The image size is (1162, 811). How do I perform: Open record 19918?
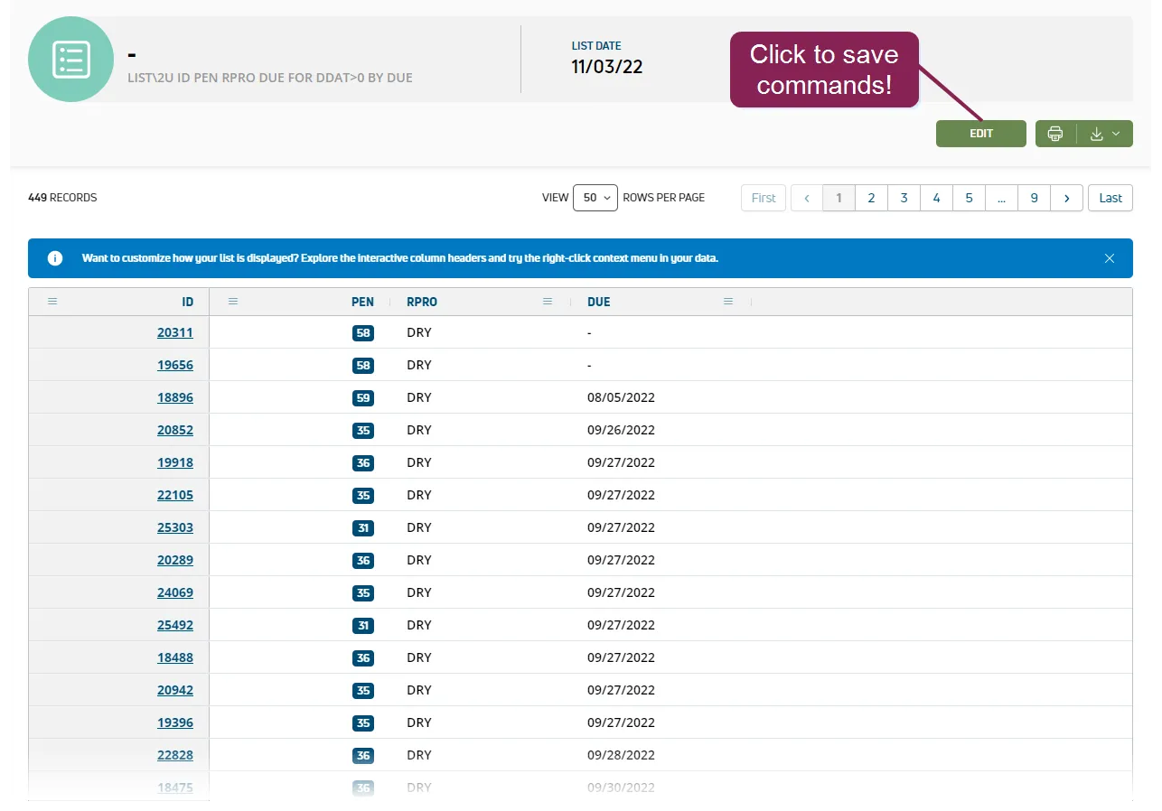[x=175, y=462]
